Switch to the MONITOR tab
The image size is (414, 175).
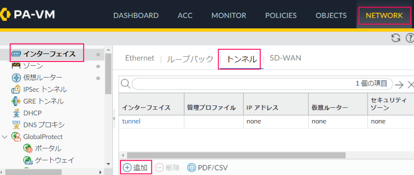(x=229, y=15)
